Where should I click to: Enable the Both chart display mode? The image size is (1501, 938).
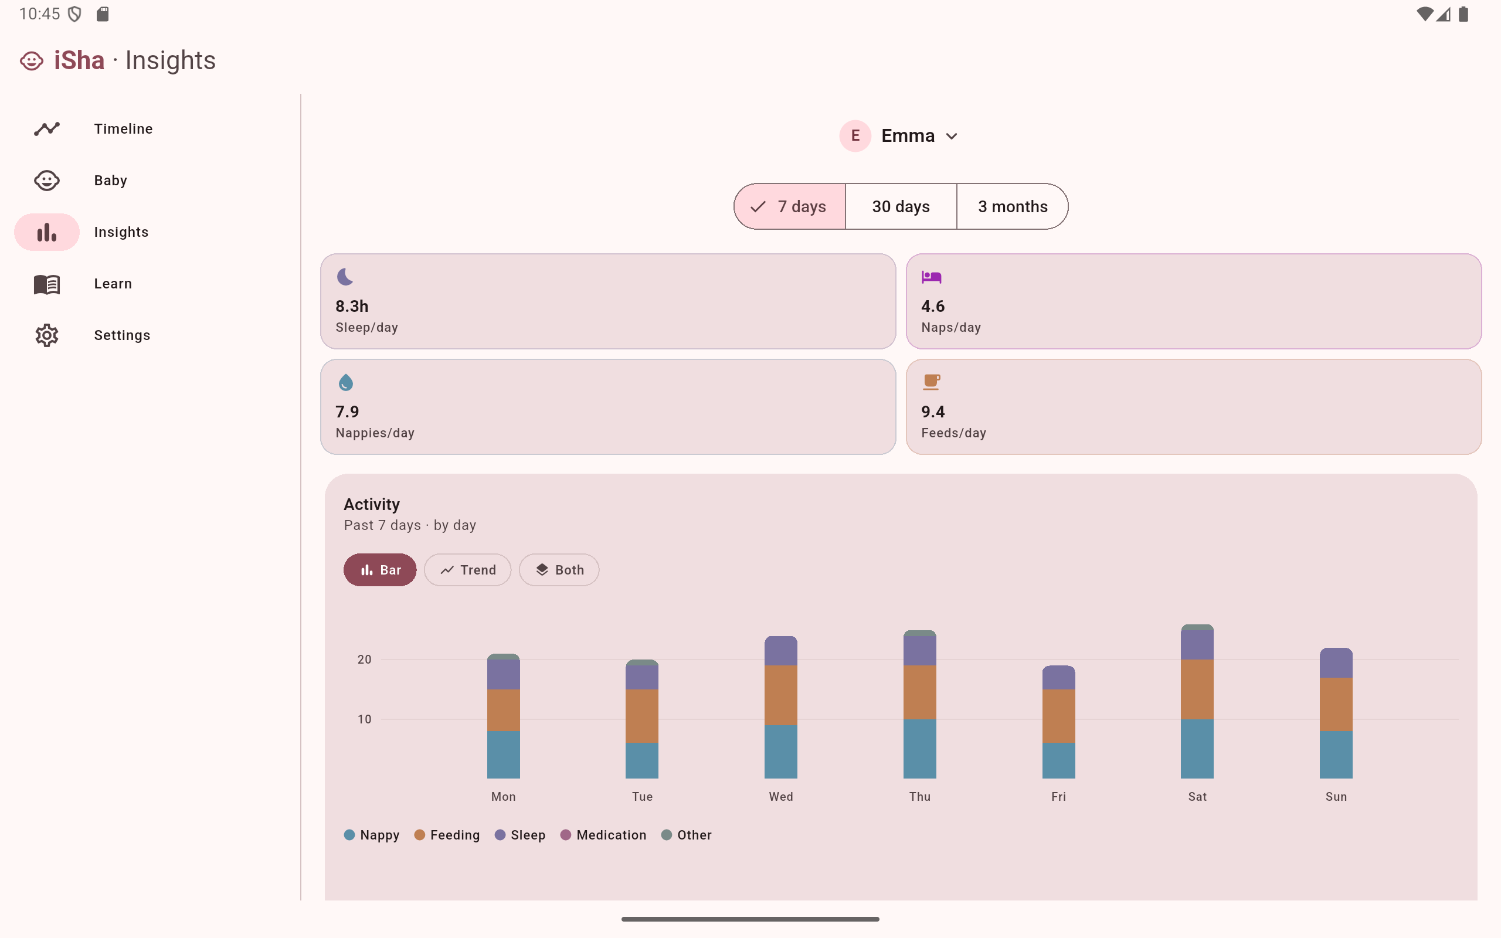558,569
